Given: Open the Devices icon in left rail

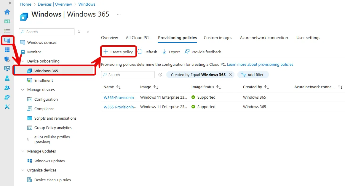Looking at the screenshot, I should pyautogui.click(x=7, y=40).
